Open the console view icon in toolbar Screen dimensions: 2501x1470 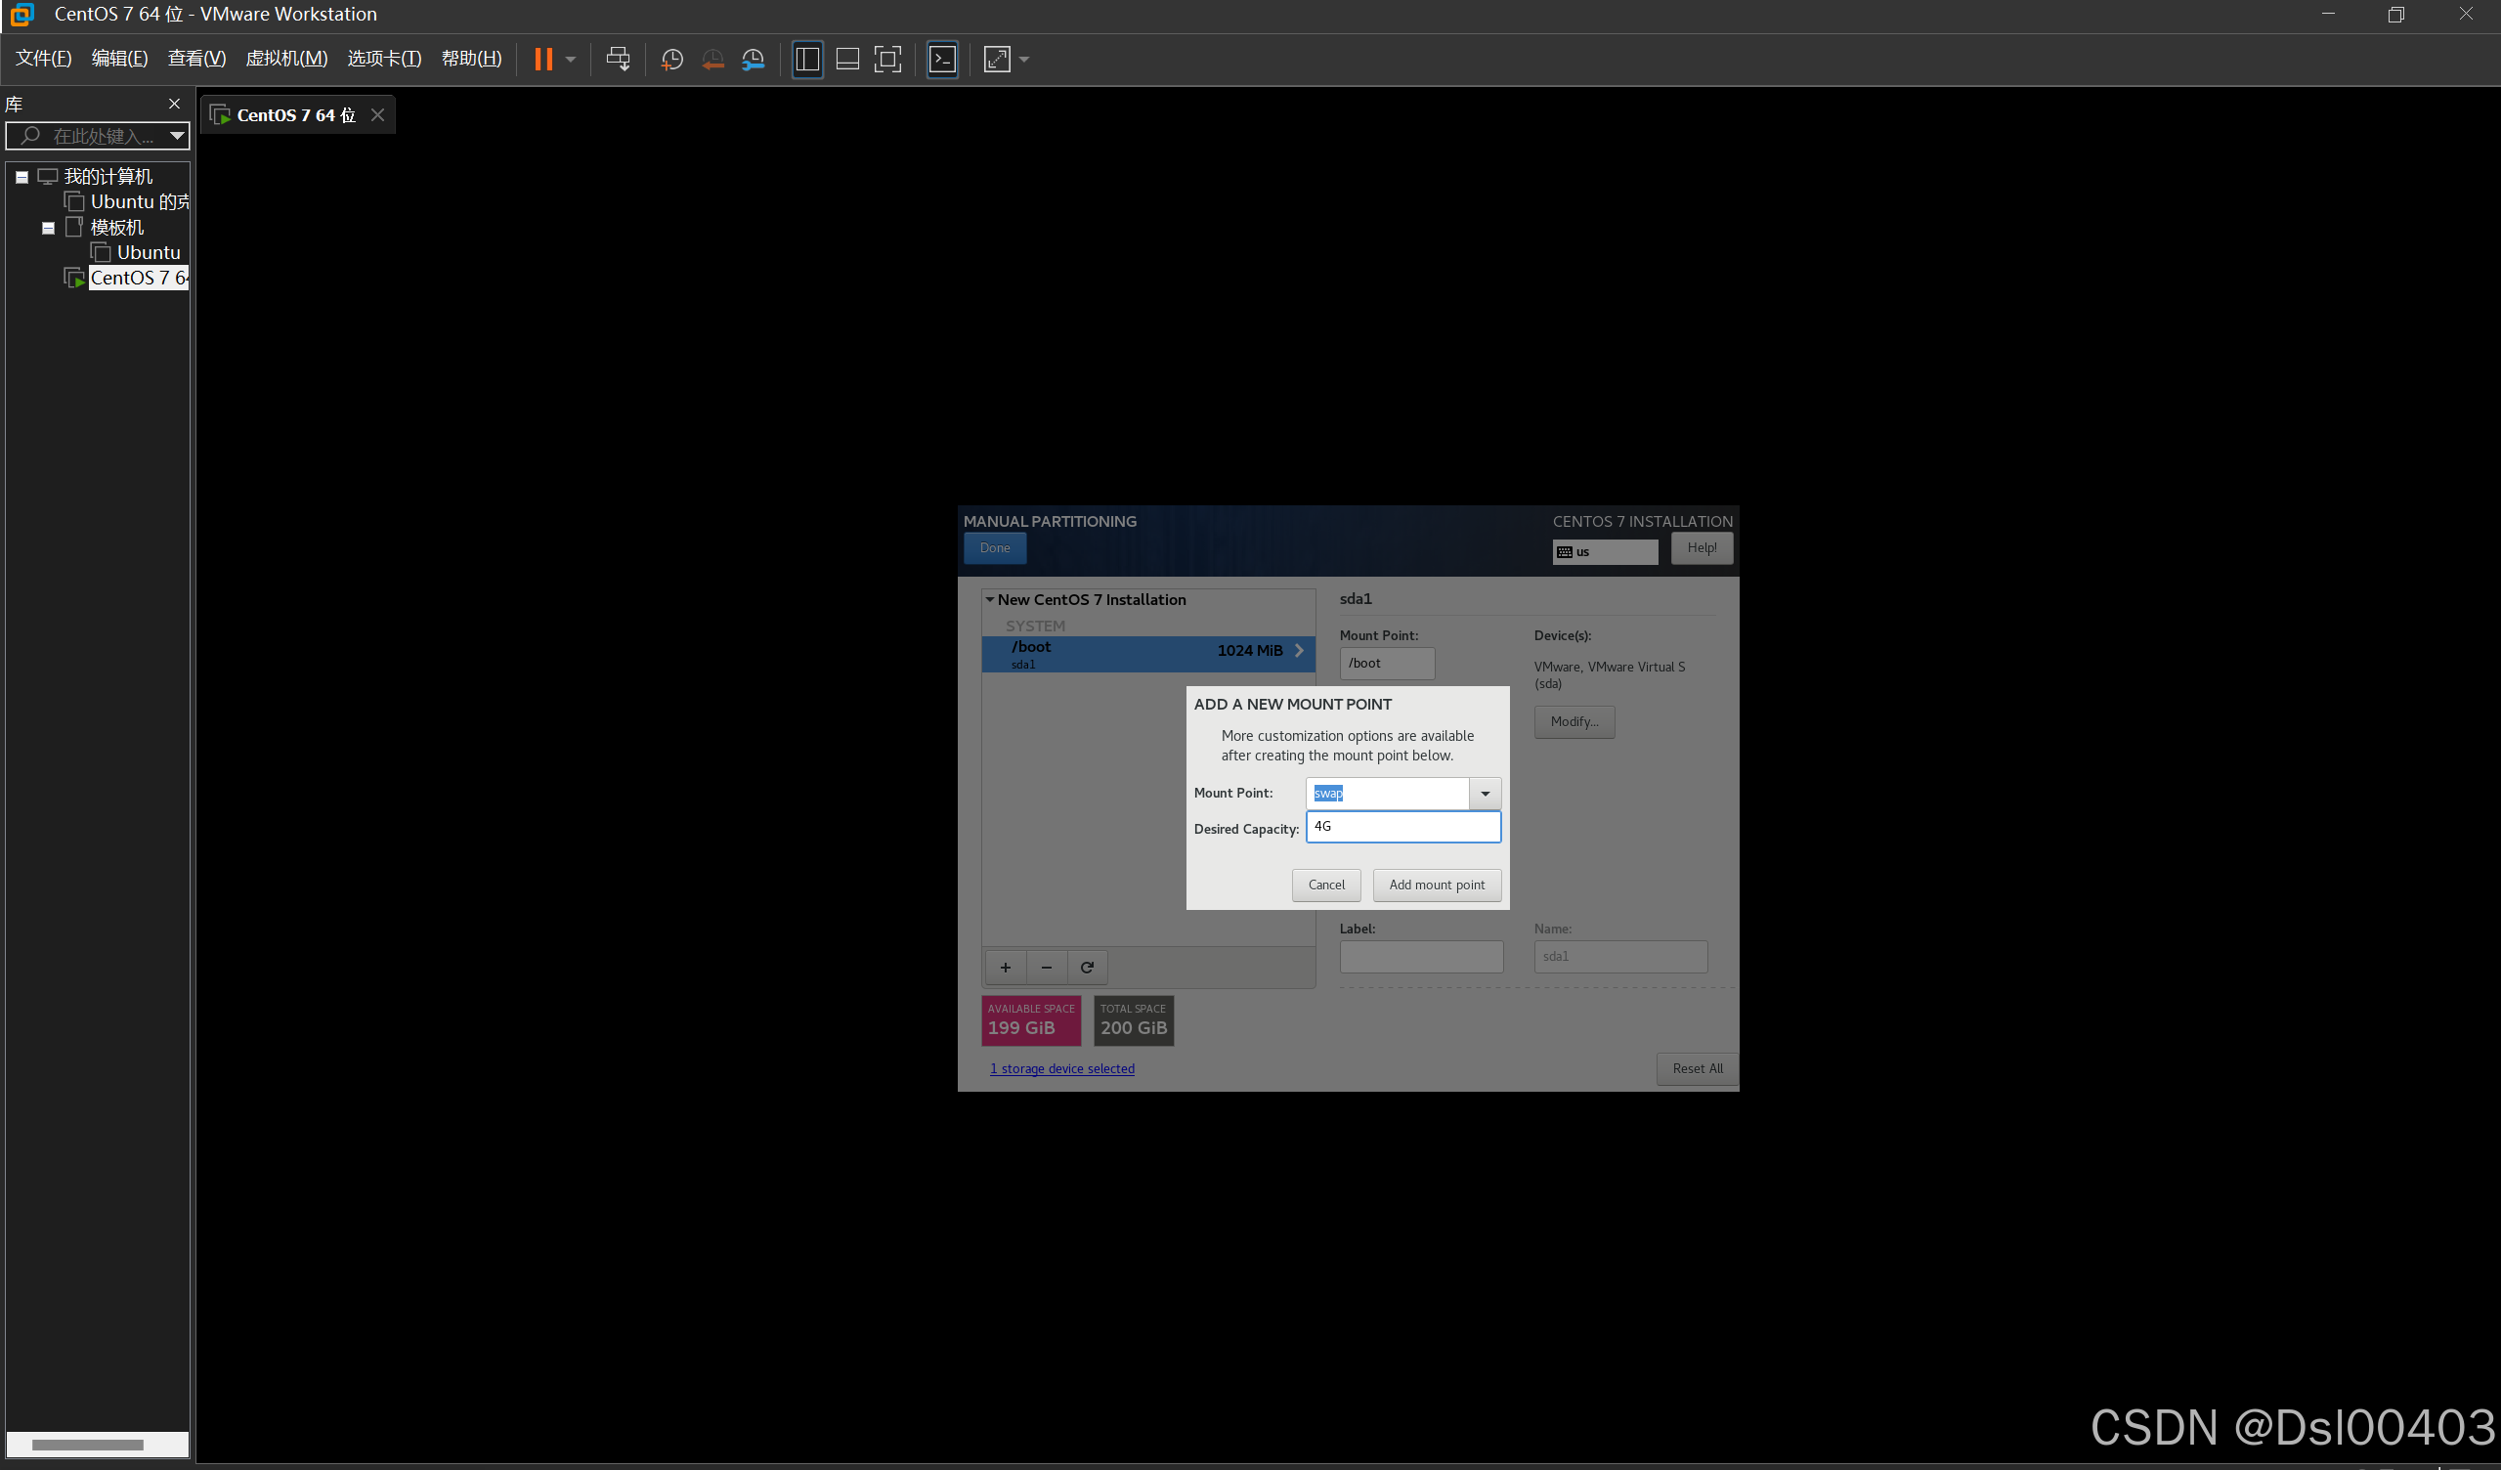(942, 59)
